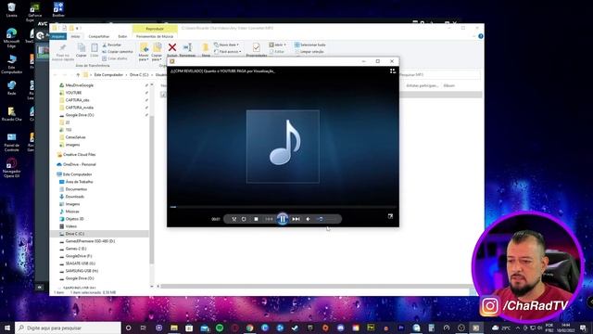Toggle repeat in the media player

244,219
